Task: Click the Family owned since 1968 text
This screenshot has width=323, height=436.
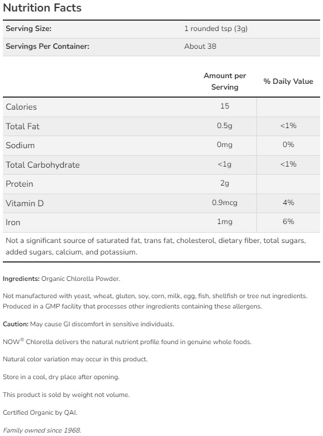Action: click(42, 430)
